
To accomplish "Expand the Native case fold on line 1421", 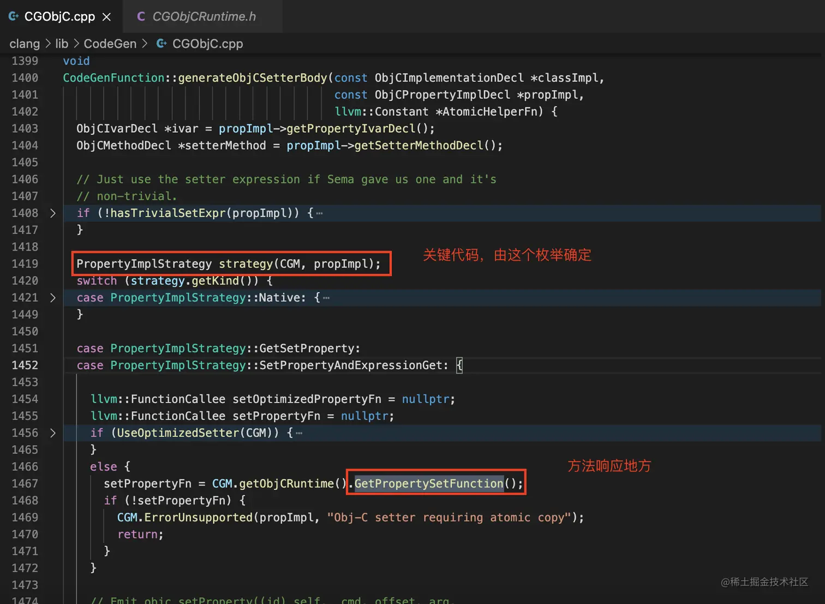I will 53,298.
